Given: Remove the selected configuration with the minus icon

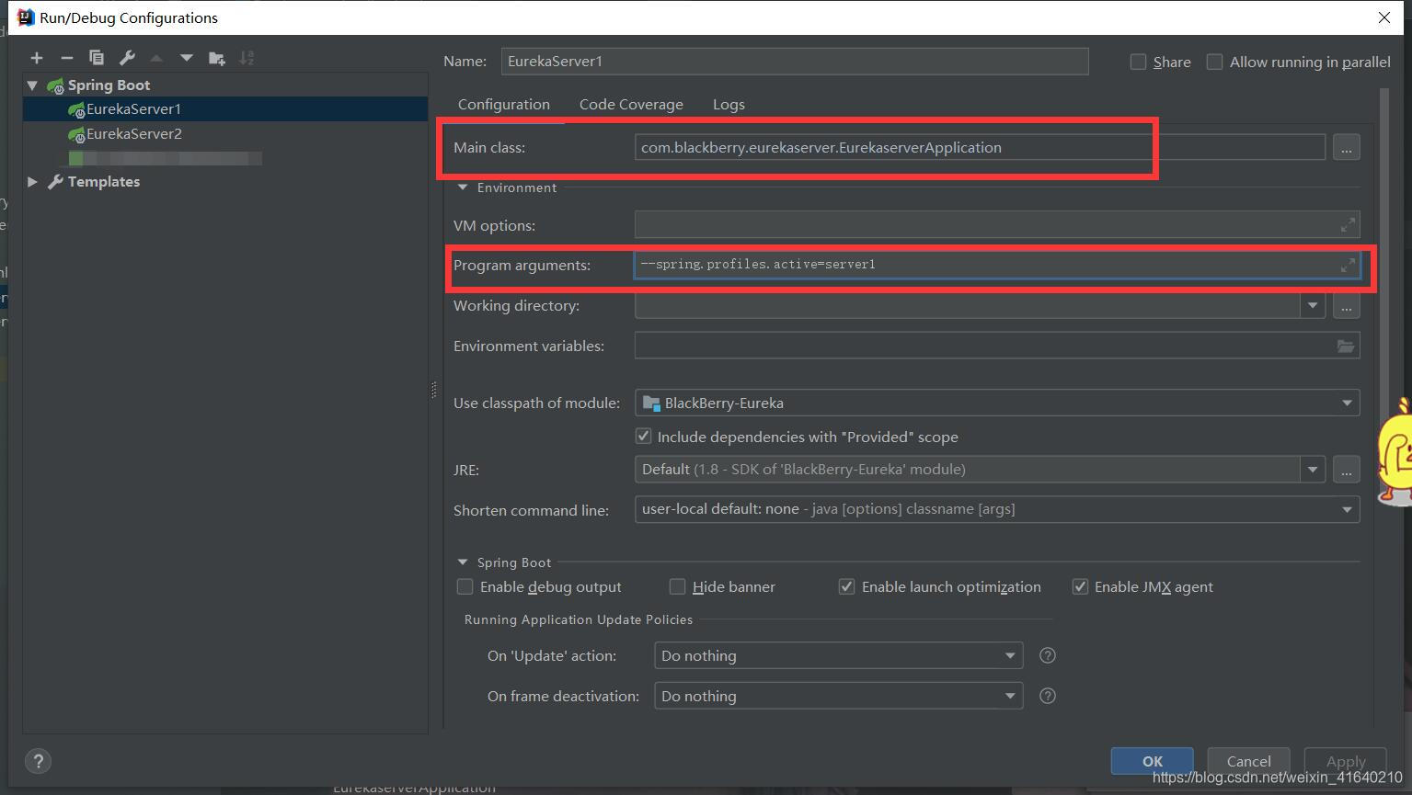Looking at the screenshot, I should pyautogui.click(x=66, y=58).
